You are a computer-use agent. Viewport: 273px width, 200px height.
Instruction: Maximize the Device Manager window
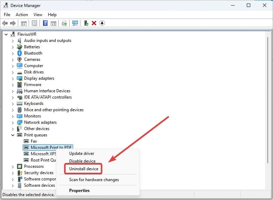(x=249, y=5)
